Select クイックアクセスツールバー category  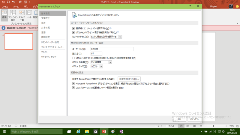(53, 47)
